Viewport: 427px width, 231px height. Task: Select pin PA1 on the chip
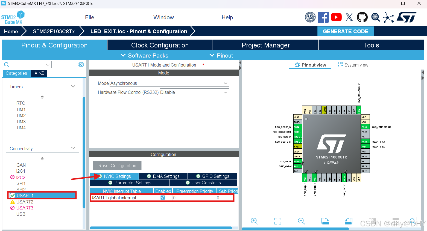pos(297,166)
